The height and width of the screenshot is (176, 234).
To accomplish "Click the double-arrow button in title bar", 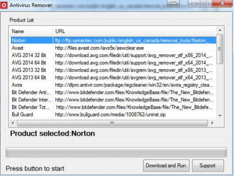I will [173, 3].
